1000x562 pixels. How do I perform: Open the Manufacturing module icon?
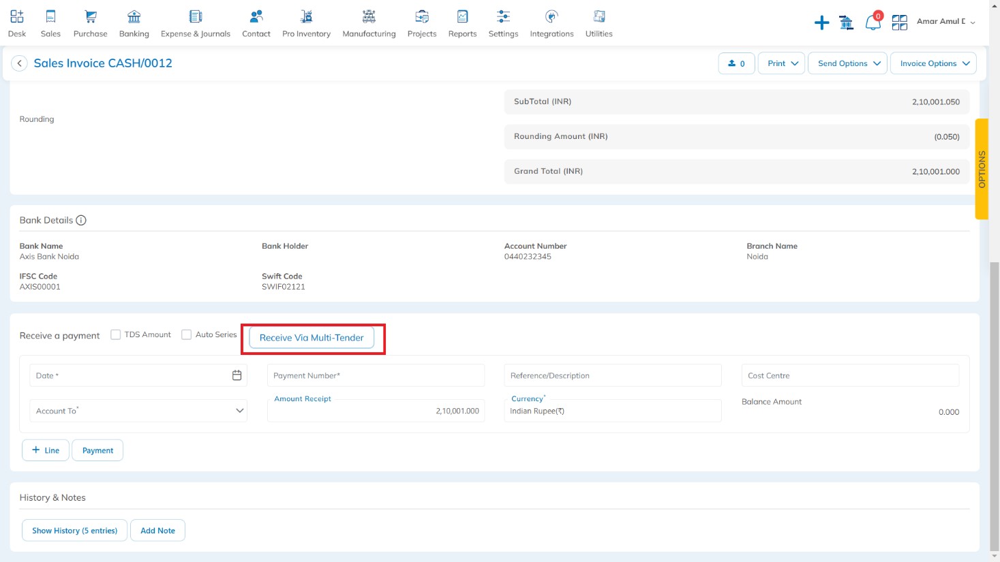point(369,16)
